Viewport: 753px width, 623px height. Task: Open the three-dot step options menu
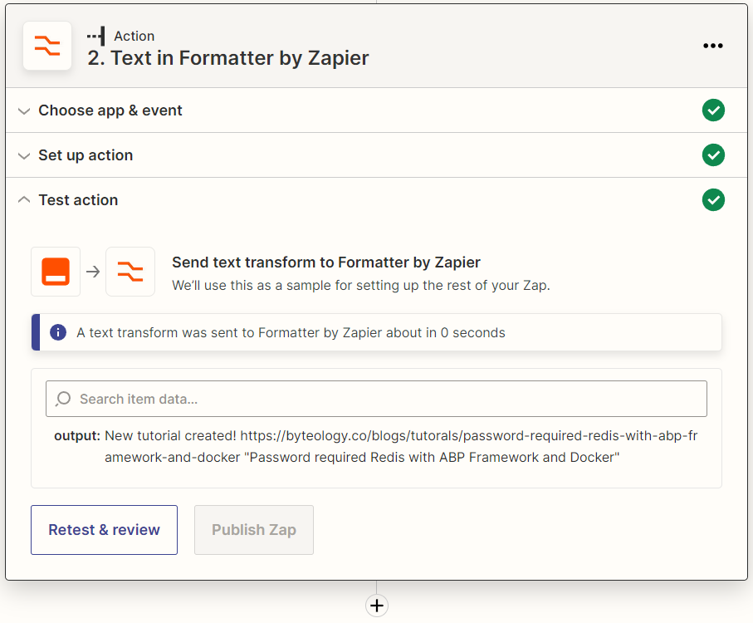click(x=712, y=46)
